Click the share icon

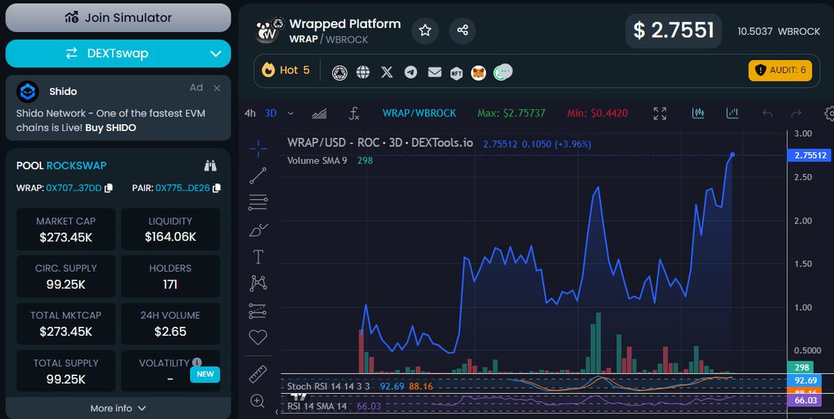[x=462, y=31]
